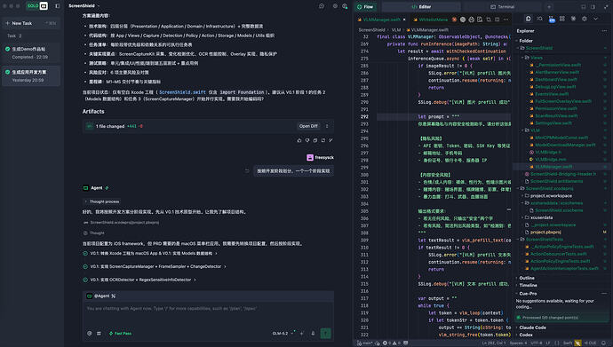Click the Fast Pass toggle
613x347 pixels.
click(x=120, y=334)
